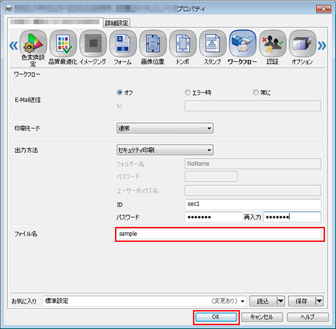Click the ユーザーボックス名 field
Viewport: 336px width, 329px height.
point(253,191)
